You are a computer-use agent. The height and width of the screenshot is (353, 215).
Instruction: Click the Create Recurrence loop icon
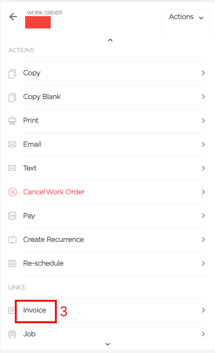point(12,240)
